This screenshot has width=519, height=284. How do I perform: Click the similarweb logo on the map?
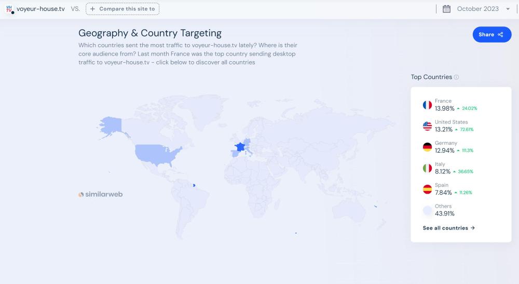(x=101, y=195)
